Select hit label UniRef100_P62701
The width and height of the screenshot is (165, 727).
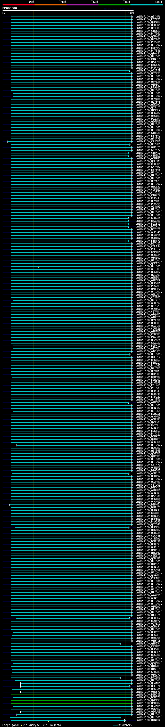tap(148, 42)
